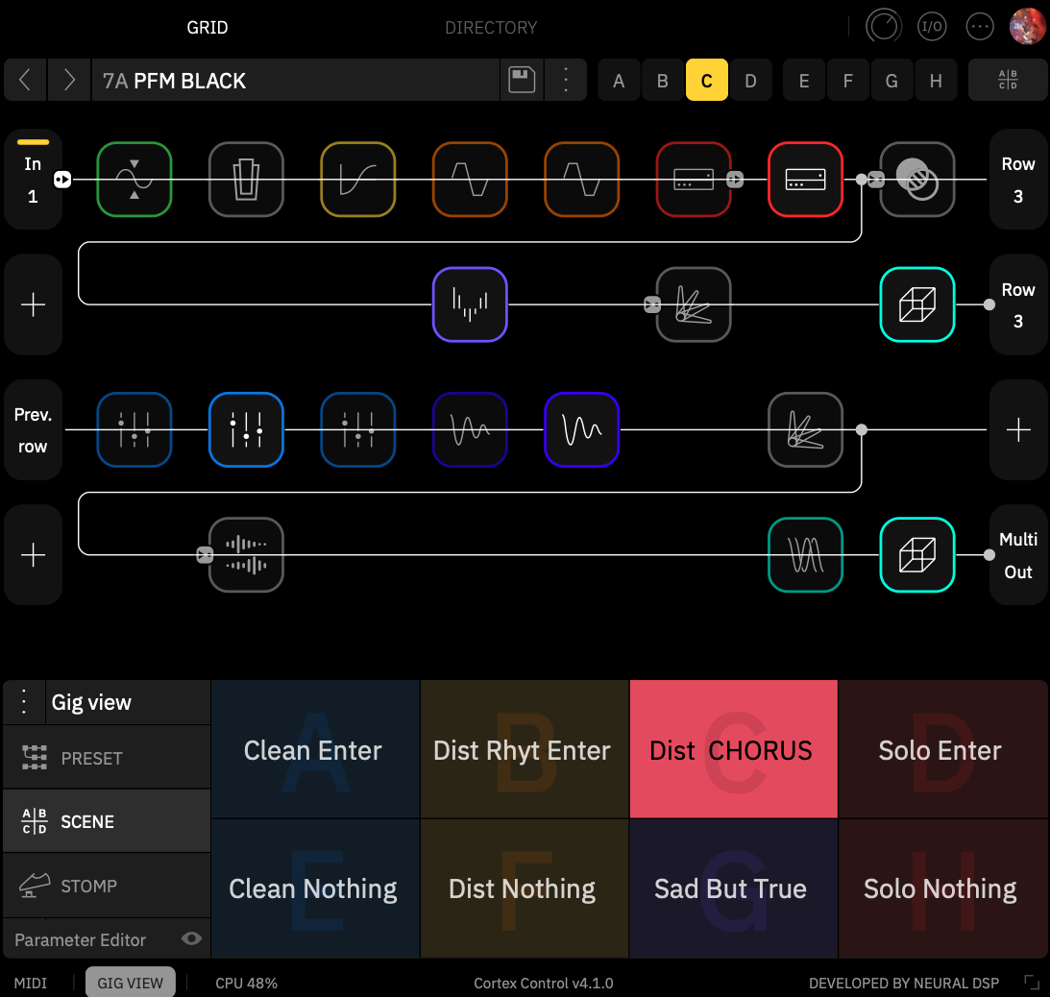
Task: Switch to scene H button
Action: 936,81
